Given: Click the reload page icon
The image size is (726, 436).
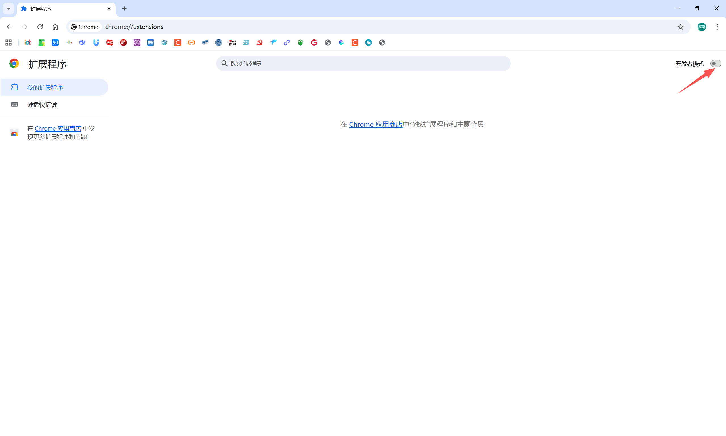Looking at the screenshot, I should 40,27.
